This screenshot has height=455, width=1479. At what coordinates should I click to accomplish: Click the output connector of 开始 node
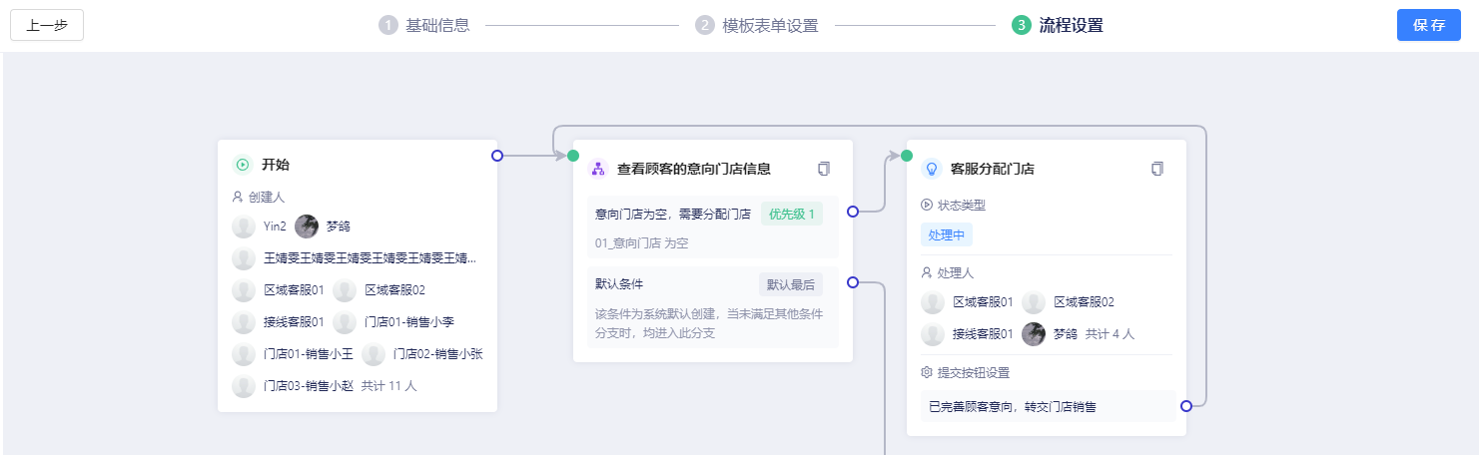497,156
